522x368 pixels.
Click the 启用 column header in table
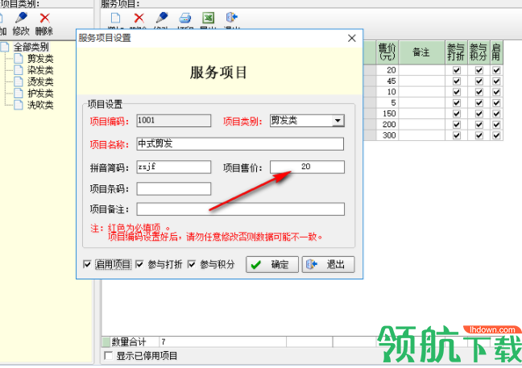coord(496,52)
